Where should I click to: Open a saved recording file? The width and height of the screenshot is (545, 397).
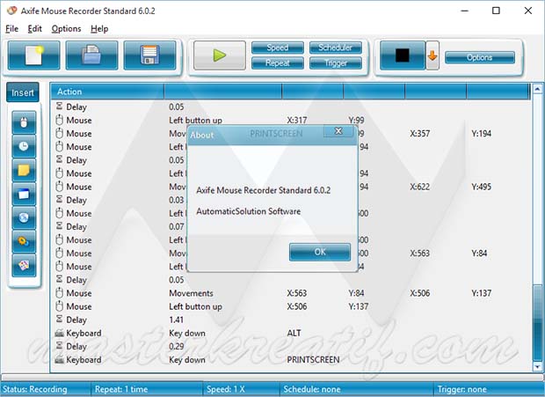91,55
